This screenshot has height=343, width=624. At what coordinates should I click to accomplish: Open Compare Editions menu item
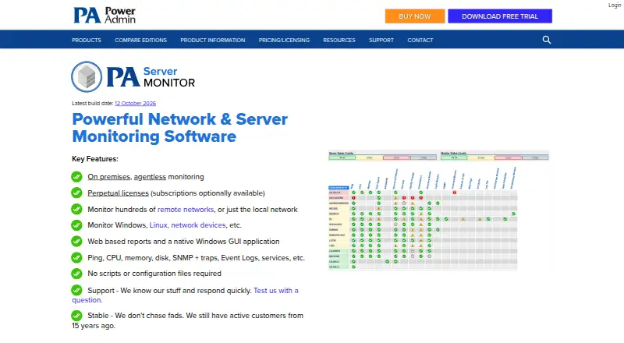coord(141,41)
